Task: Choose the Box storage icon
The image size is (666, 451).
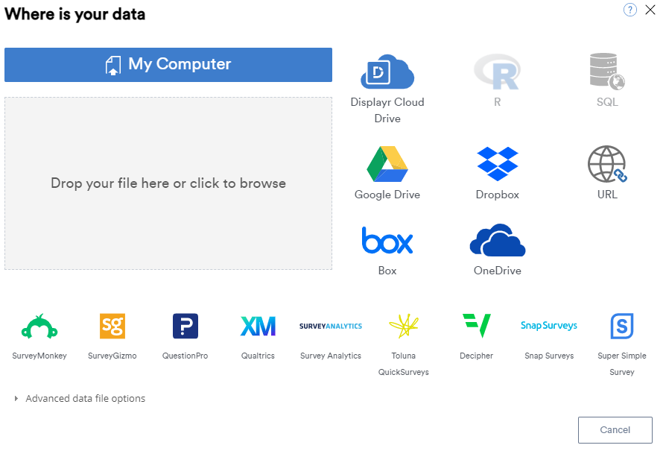Action: point(387,241)
